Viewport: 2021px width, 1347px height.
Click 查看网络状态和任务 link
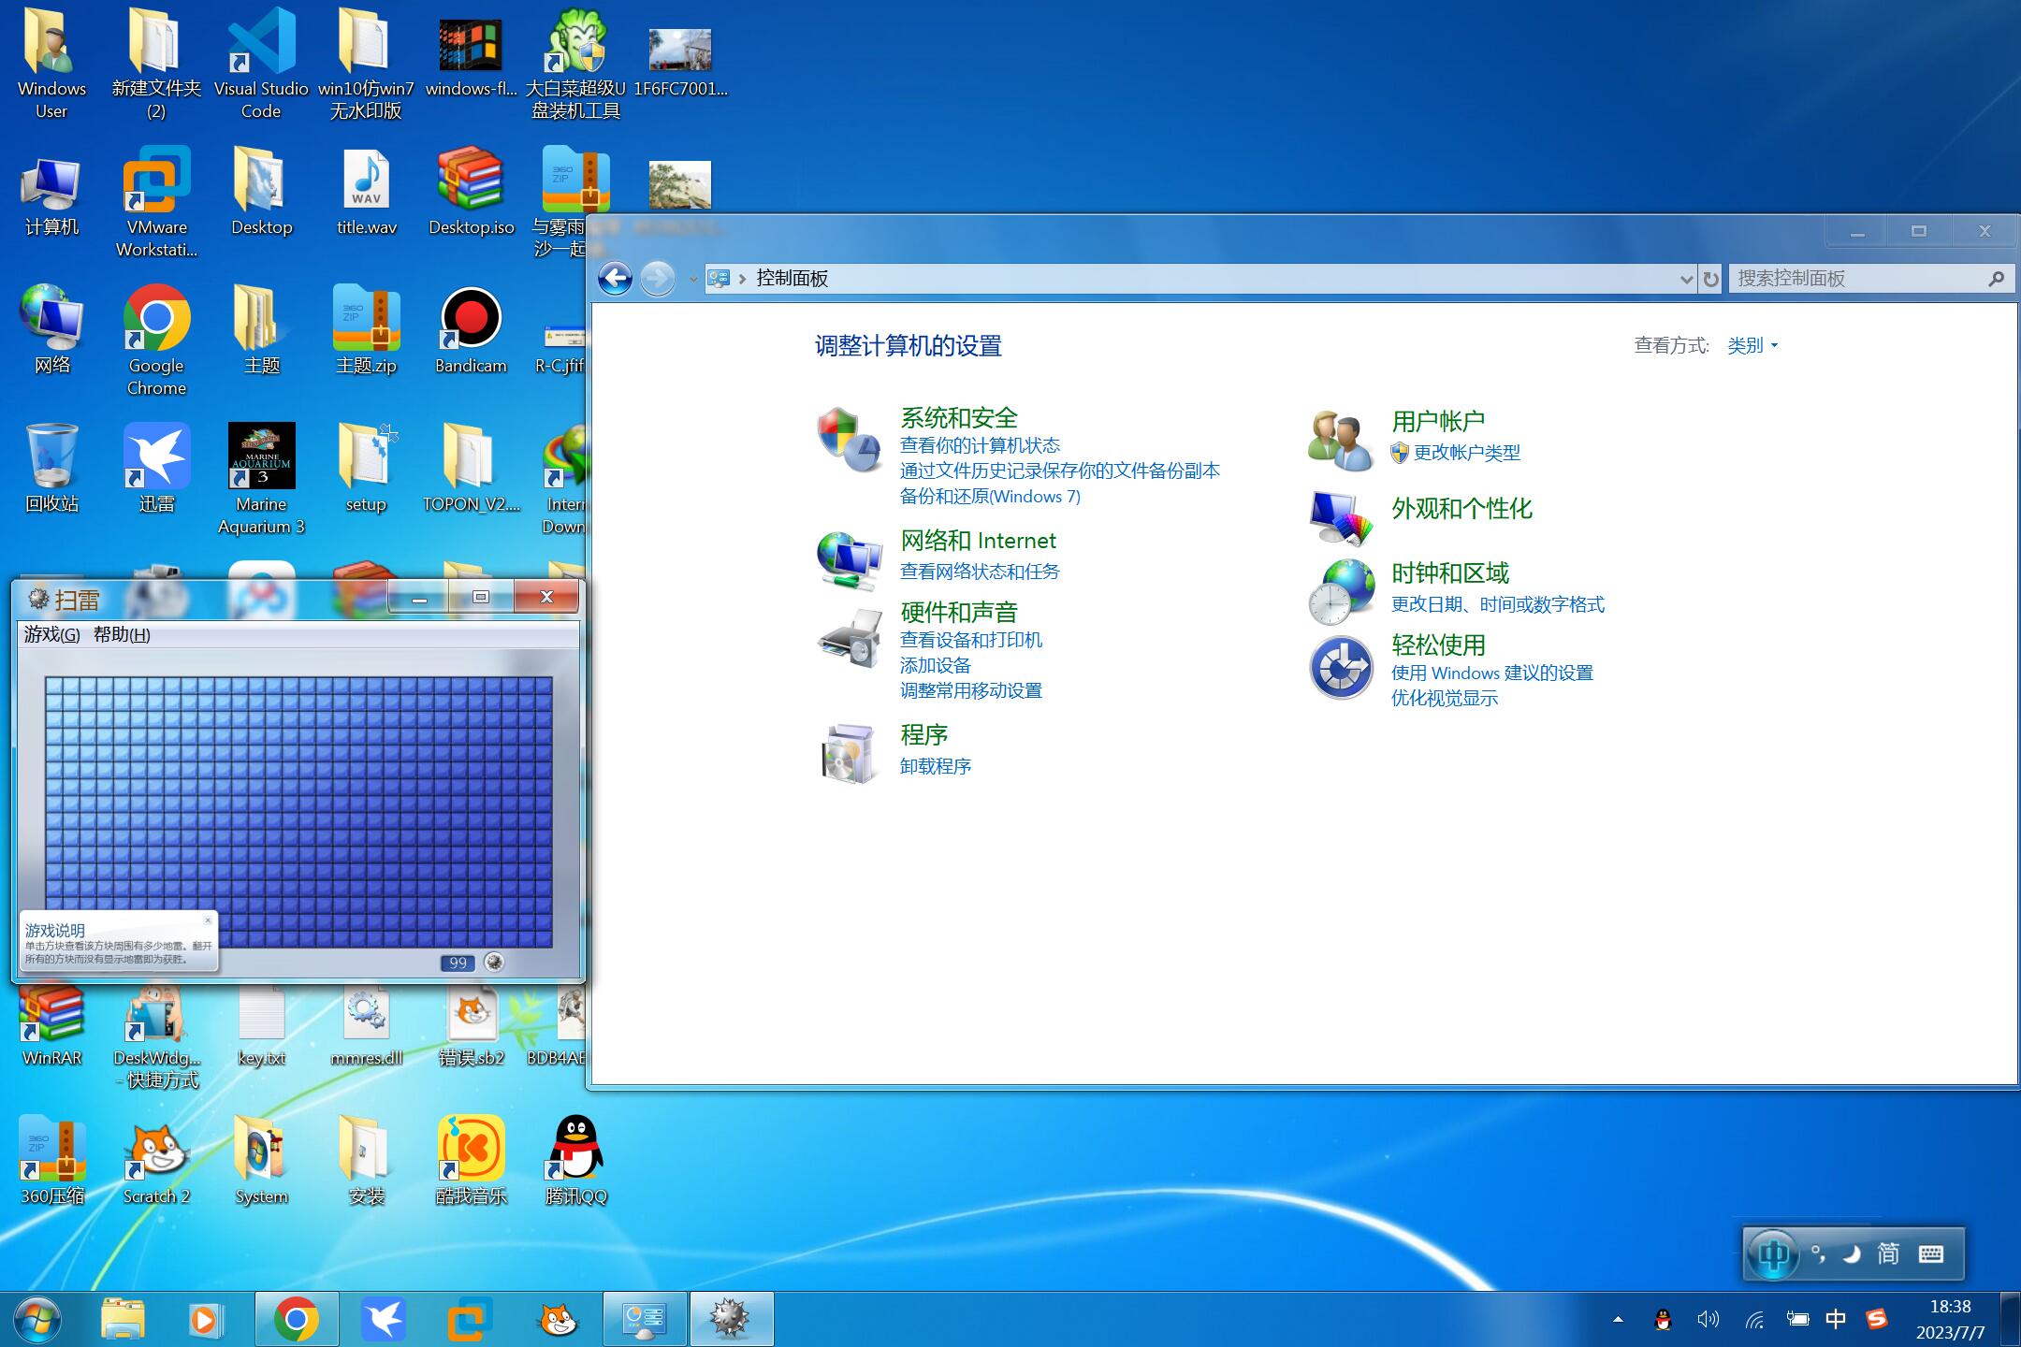(x=980, y=571)
